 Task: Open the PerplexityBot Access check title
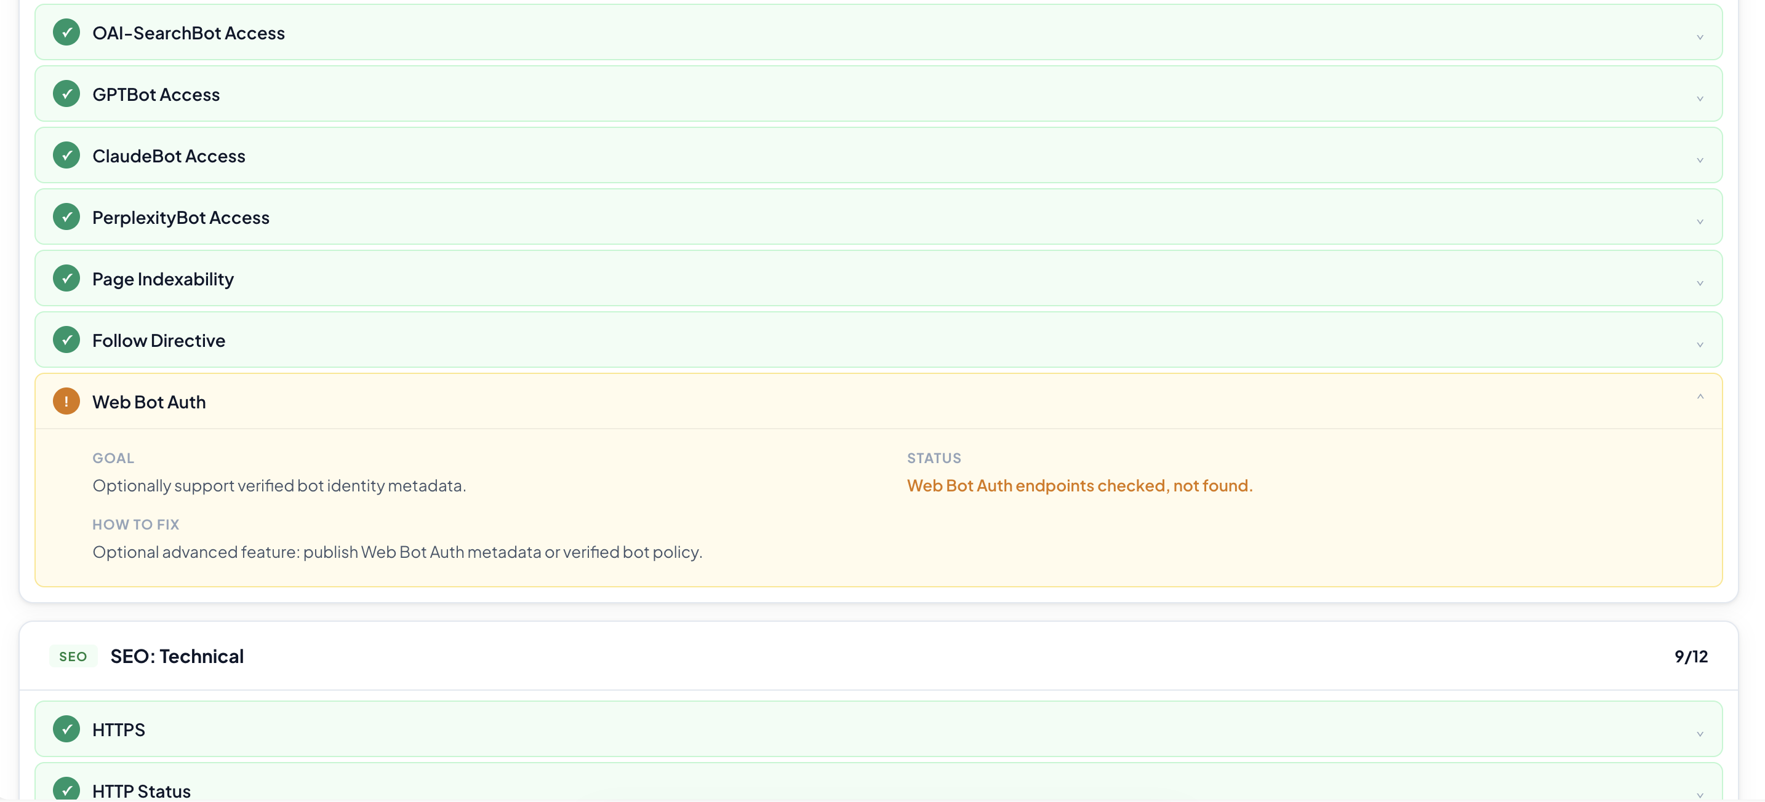point(181,218)
